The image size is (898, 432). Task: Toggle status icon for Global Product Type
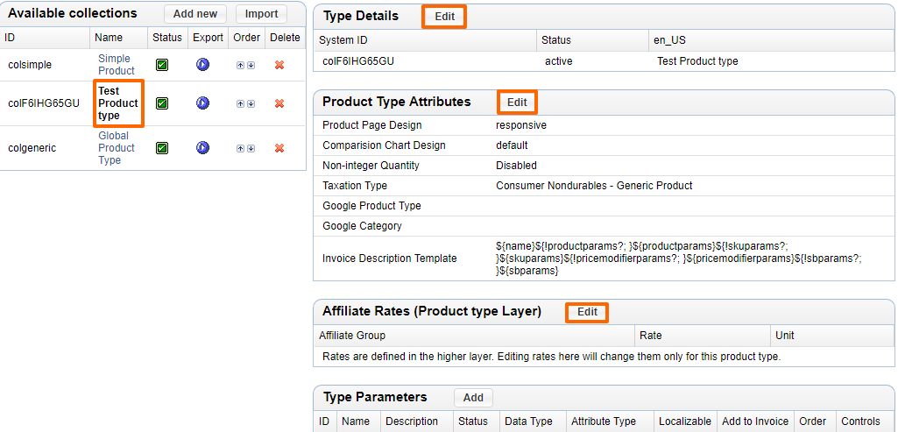click(x=162, y=148)
